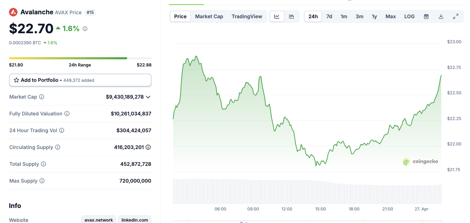Switch to line chart view icon
This screenshot has height=223, width=470.
click(277, 16)
